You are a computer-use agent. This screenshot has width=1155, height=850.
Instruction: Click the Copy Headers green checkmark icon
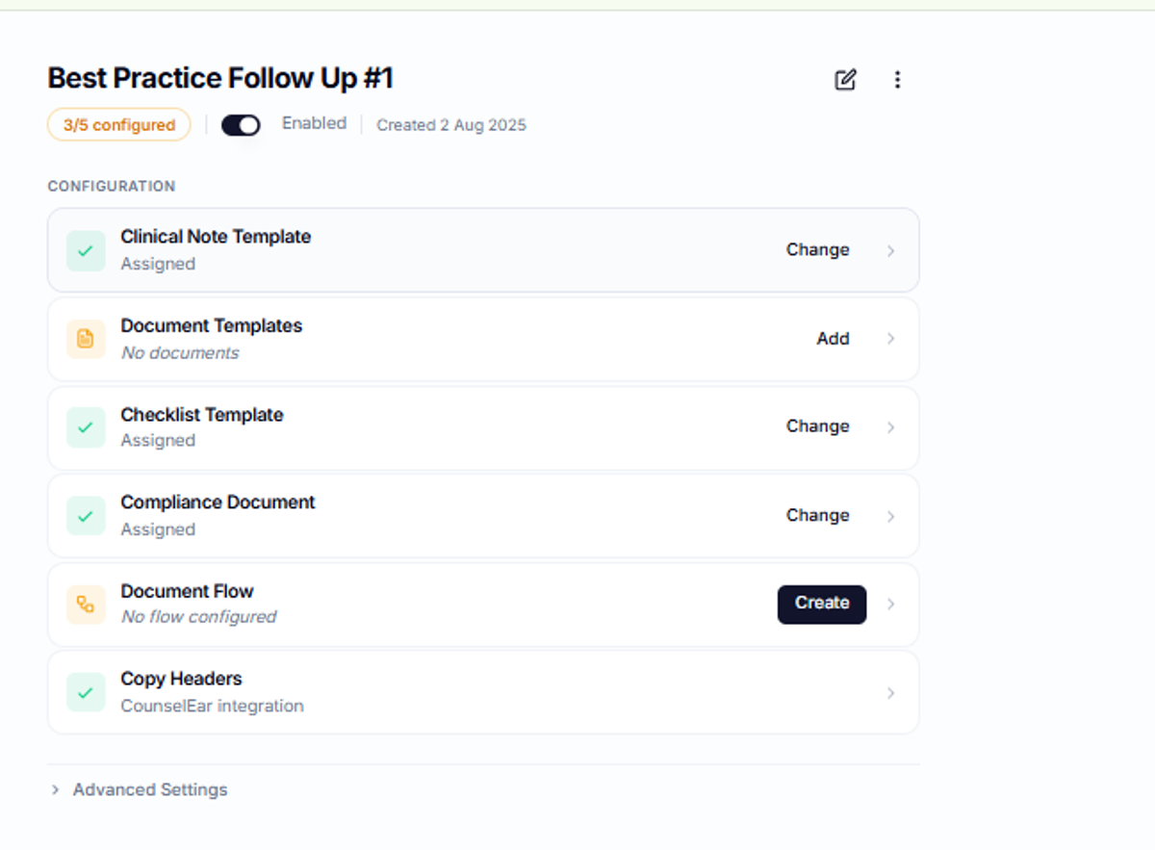(86, 692)
